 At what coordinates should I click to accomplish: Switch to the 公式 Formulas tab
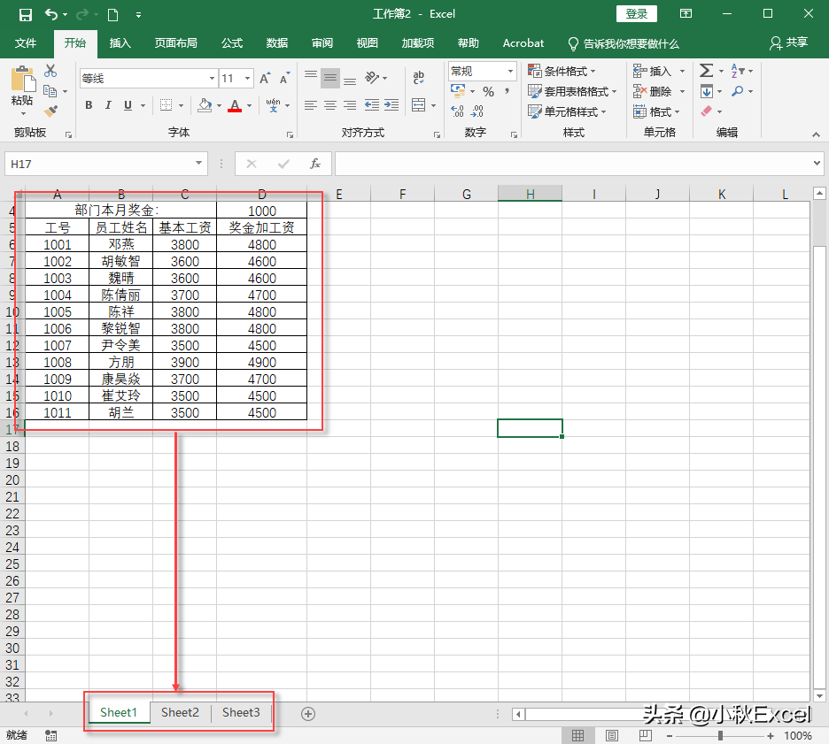(x=231, y=43)
